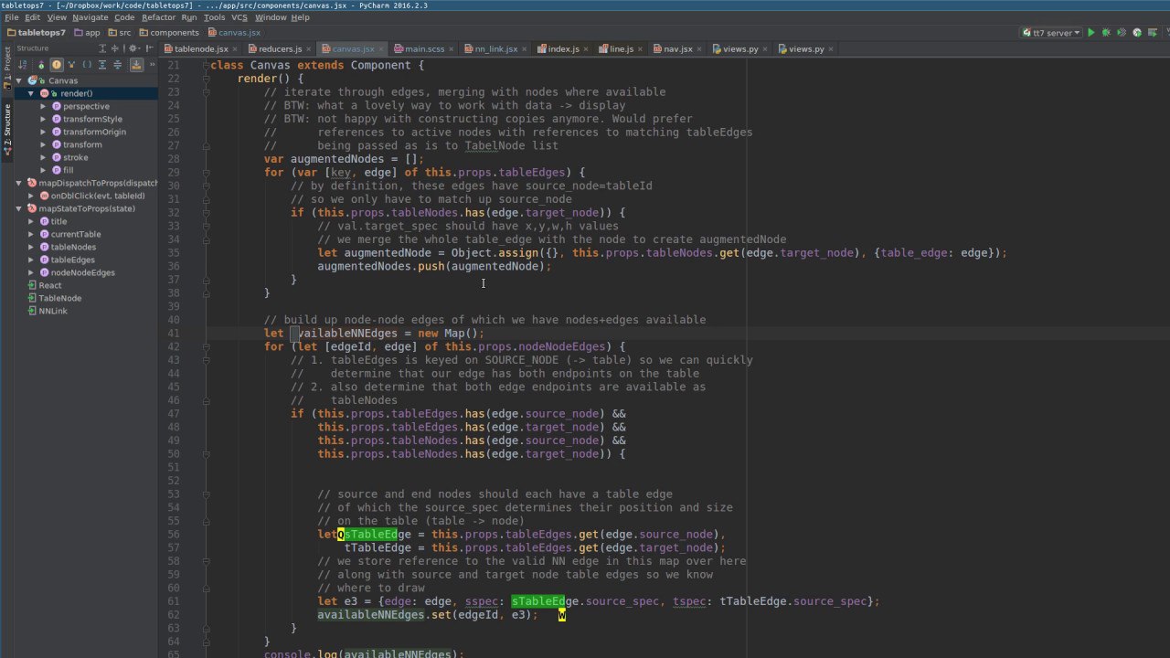The width and height of the screenshot is (1170, 658).
Task: Expand the transformOrigin property node
Action: 43,132
